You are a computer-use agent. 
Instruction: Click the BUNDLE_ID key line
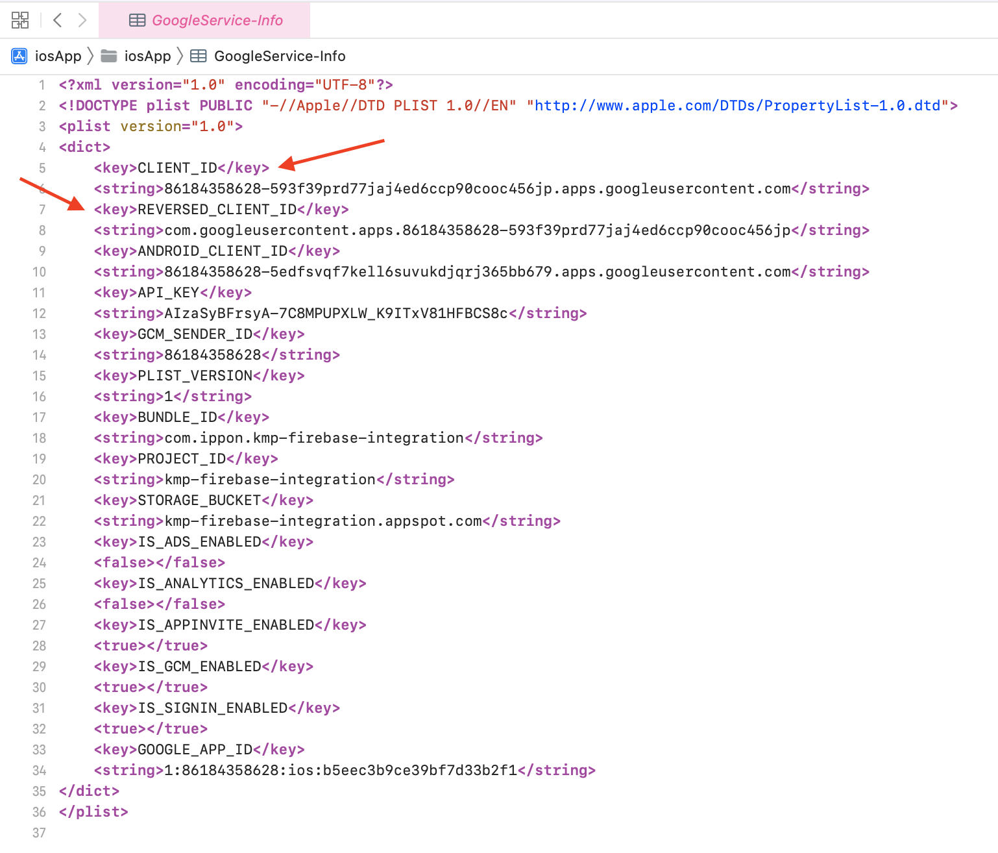click(182, 417)
